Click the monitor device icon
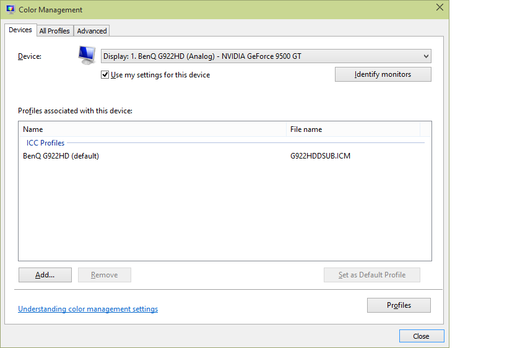This screenshot has width=507, height=348. tap(86, 55)
